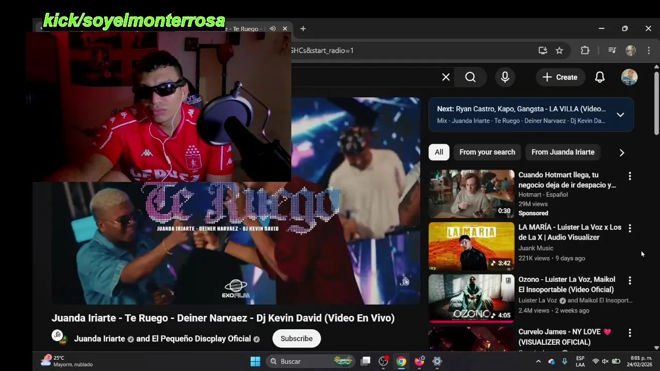
Task: Click the video watermark icon in player corner
Action: pos(405,281)
